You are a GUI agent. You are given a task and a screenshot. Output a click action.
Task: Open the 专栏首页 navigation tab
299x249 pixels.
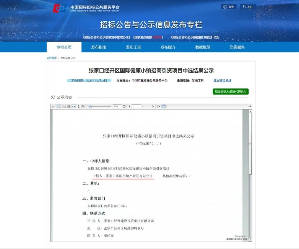pyautogui.click(x=64, y=47)
